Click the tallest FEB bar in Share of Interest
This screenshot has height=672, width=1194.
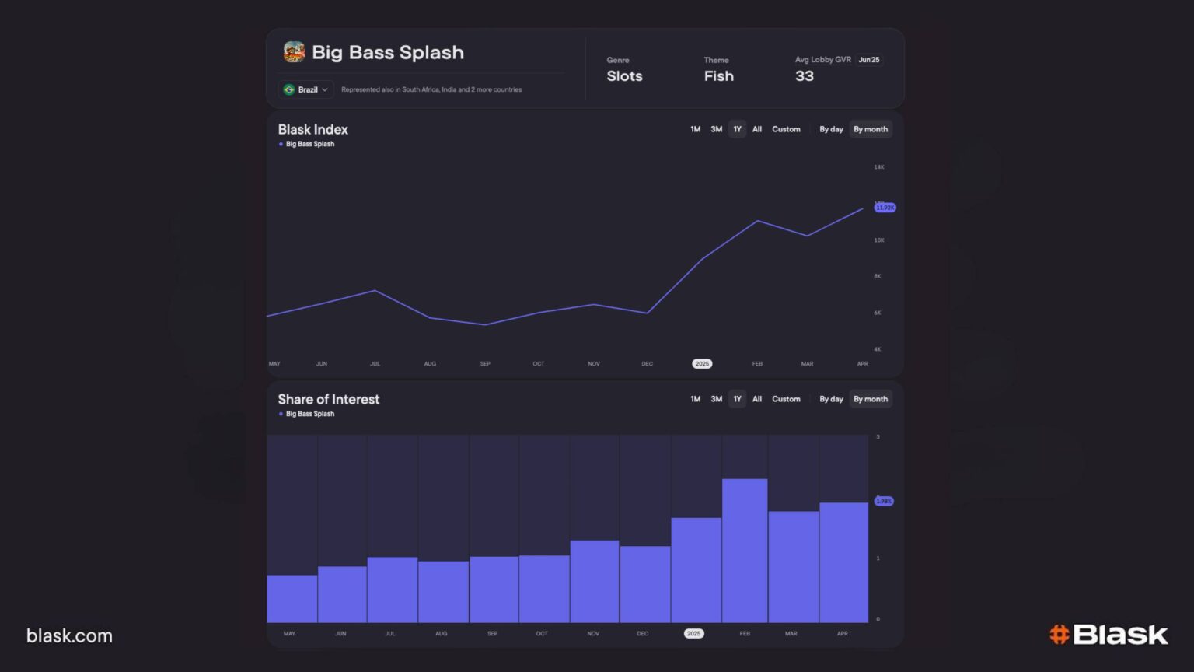click(745, 551)
